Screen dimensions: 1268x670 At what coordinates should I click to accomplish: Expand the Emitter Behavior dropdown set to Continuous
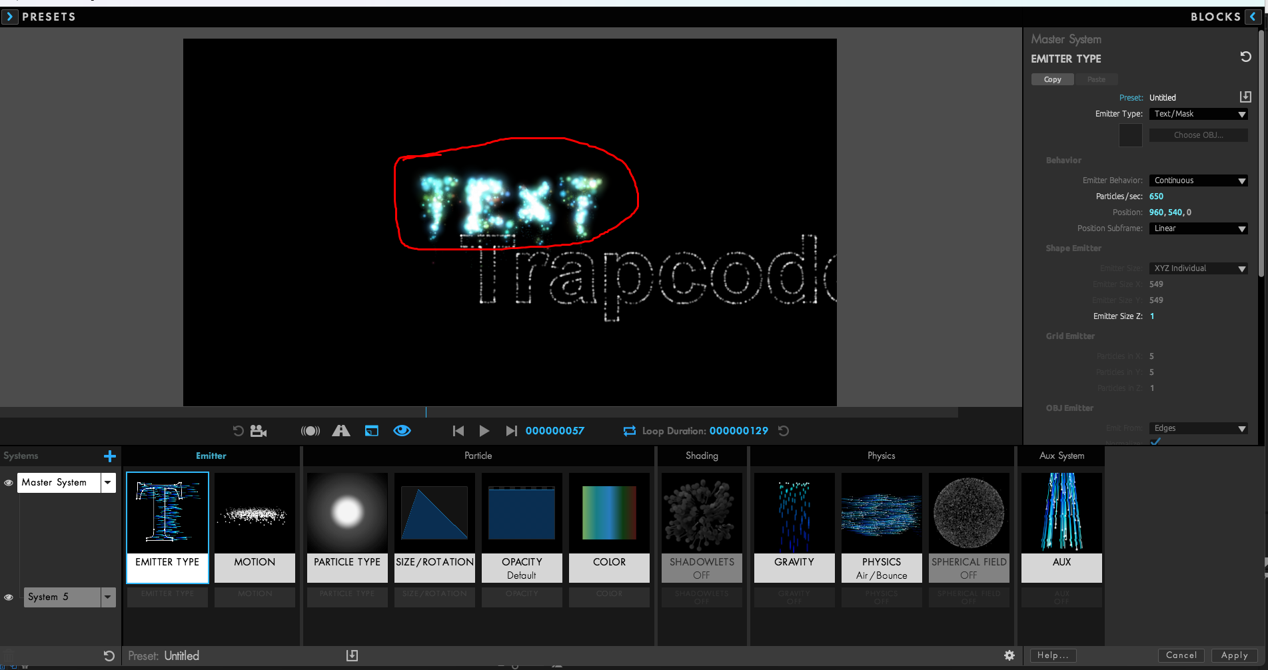[1198, 180]
